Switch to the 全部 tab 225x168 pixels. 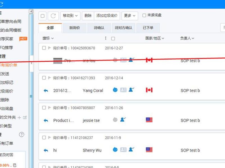tap(50, 28)
